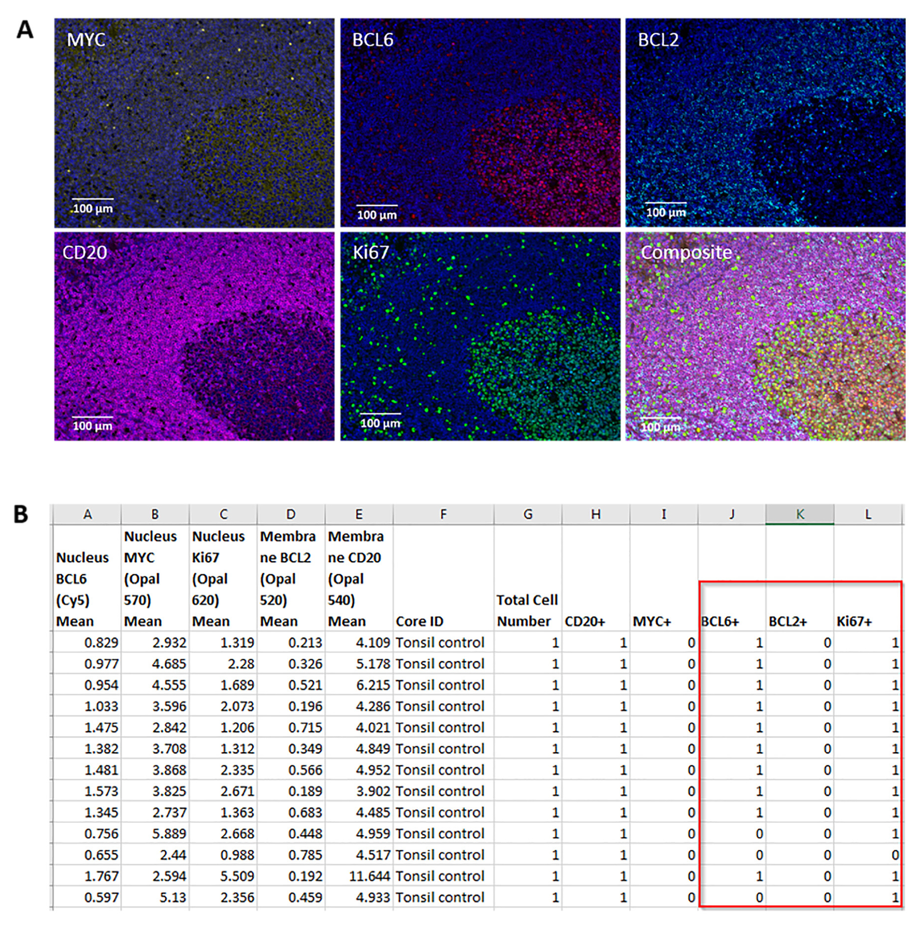Image resolution: width=922 pixels, height=929 pixels.
Task: Click column F header
Action: point(443,514)
